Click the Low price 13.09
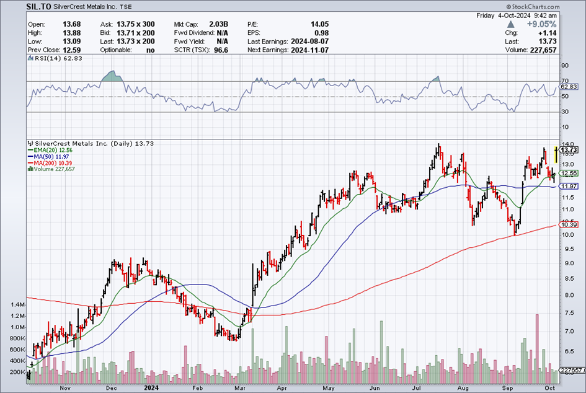586x393 pixels. coord(72,42)
